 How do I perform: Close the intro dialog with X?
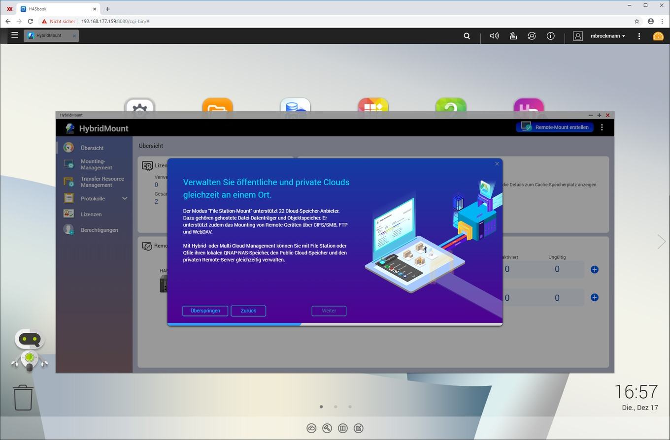[x=497, y=164]
